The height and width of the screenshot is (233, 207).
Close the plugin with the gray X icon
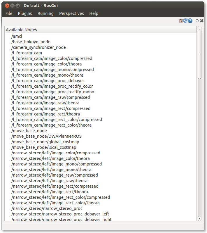click(202, 21)
